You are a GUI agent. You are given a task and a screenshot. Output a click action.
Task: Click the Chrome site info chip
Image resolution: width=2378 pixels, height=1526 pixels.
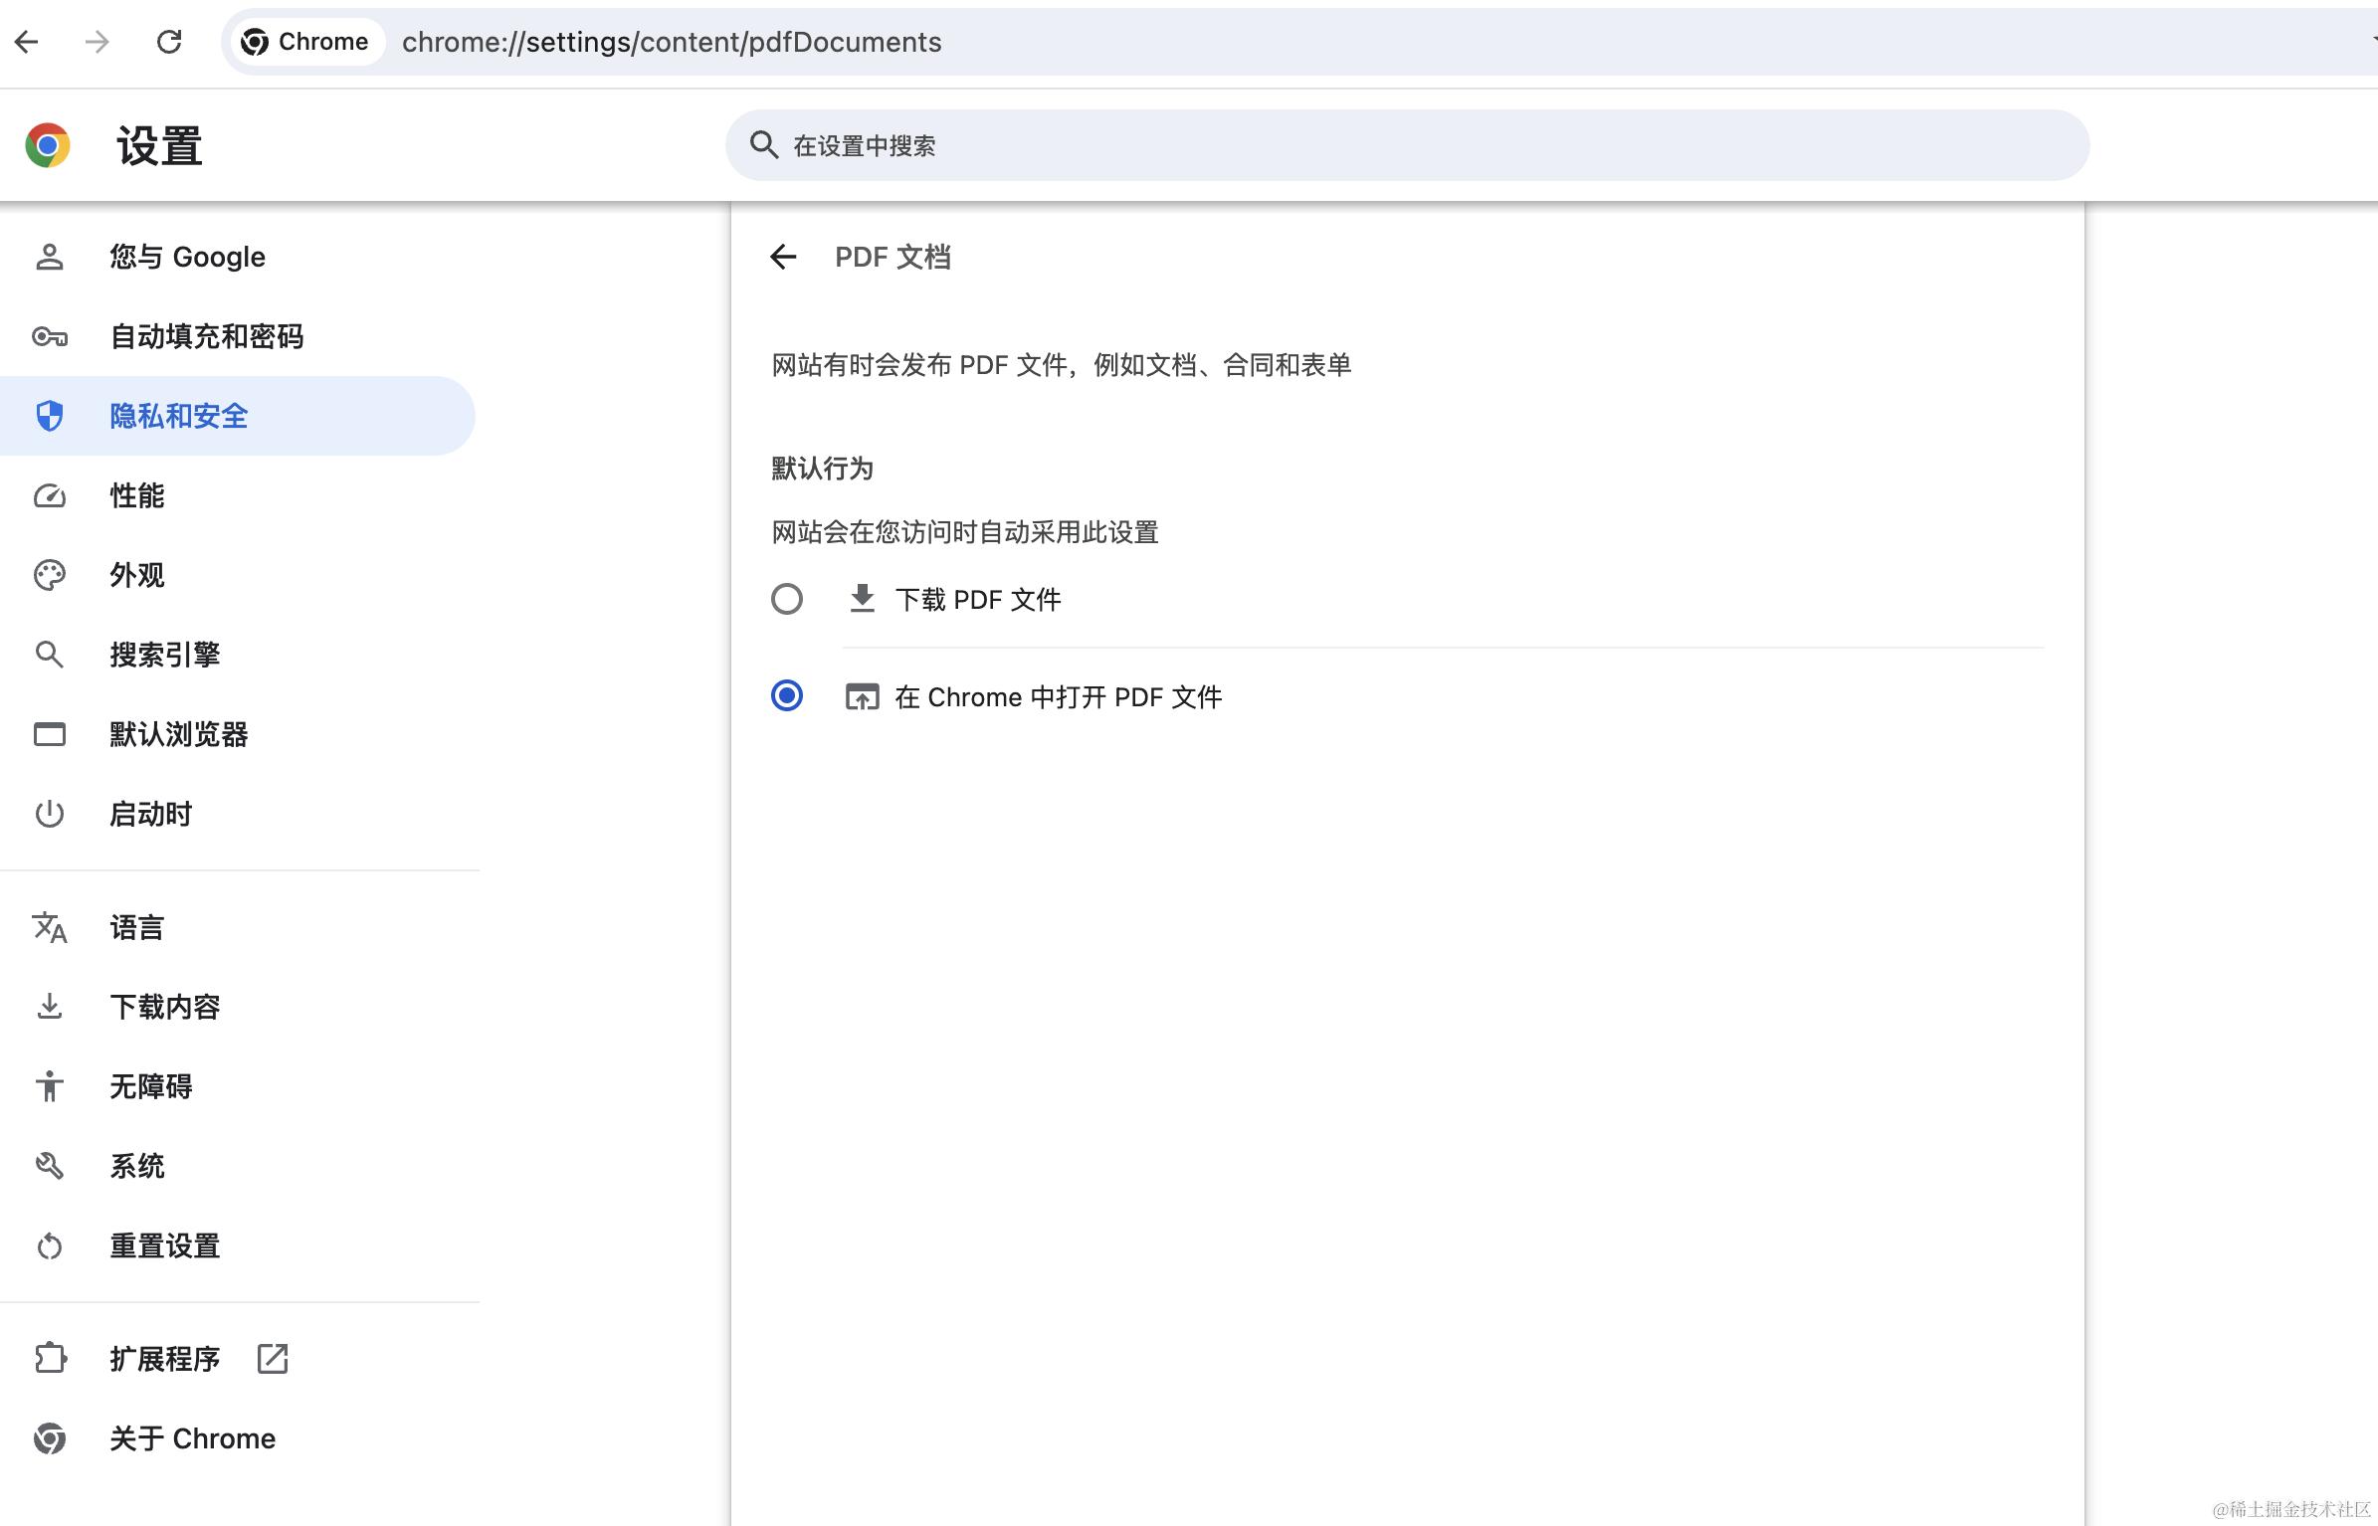307,42
